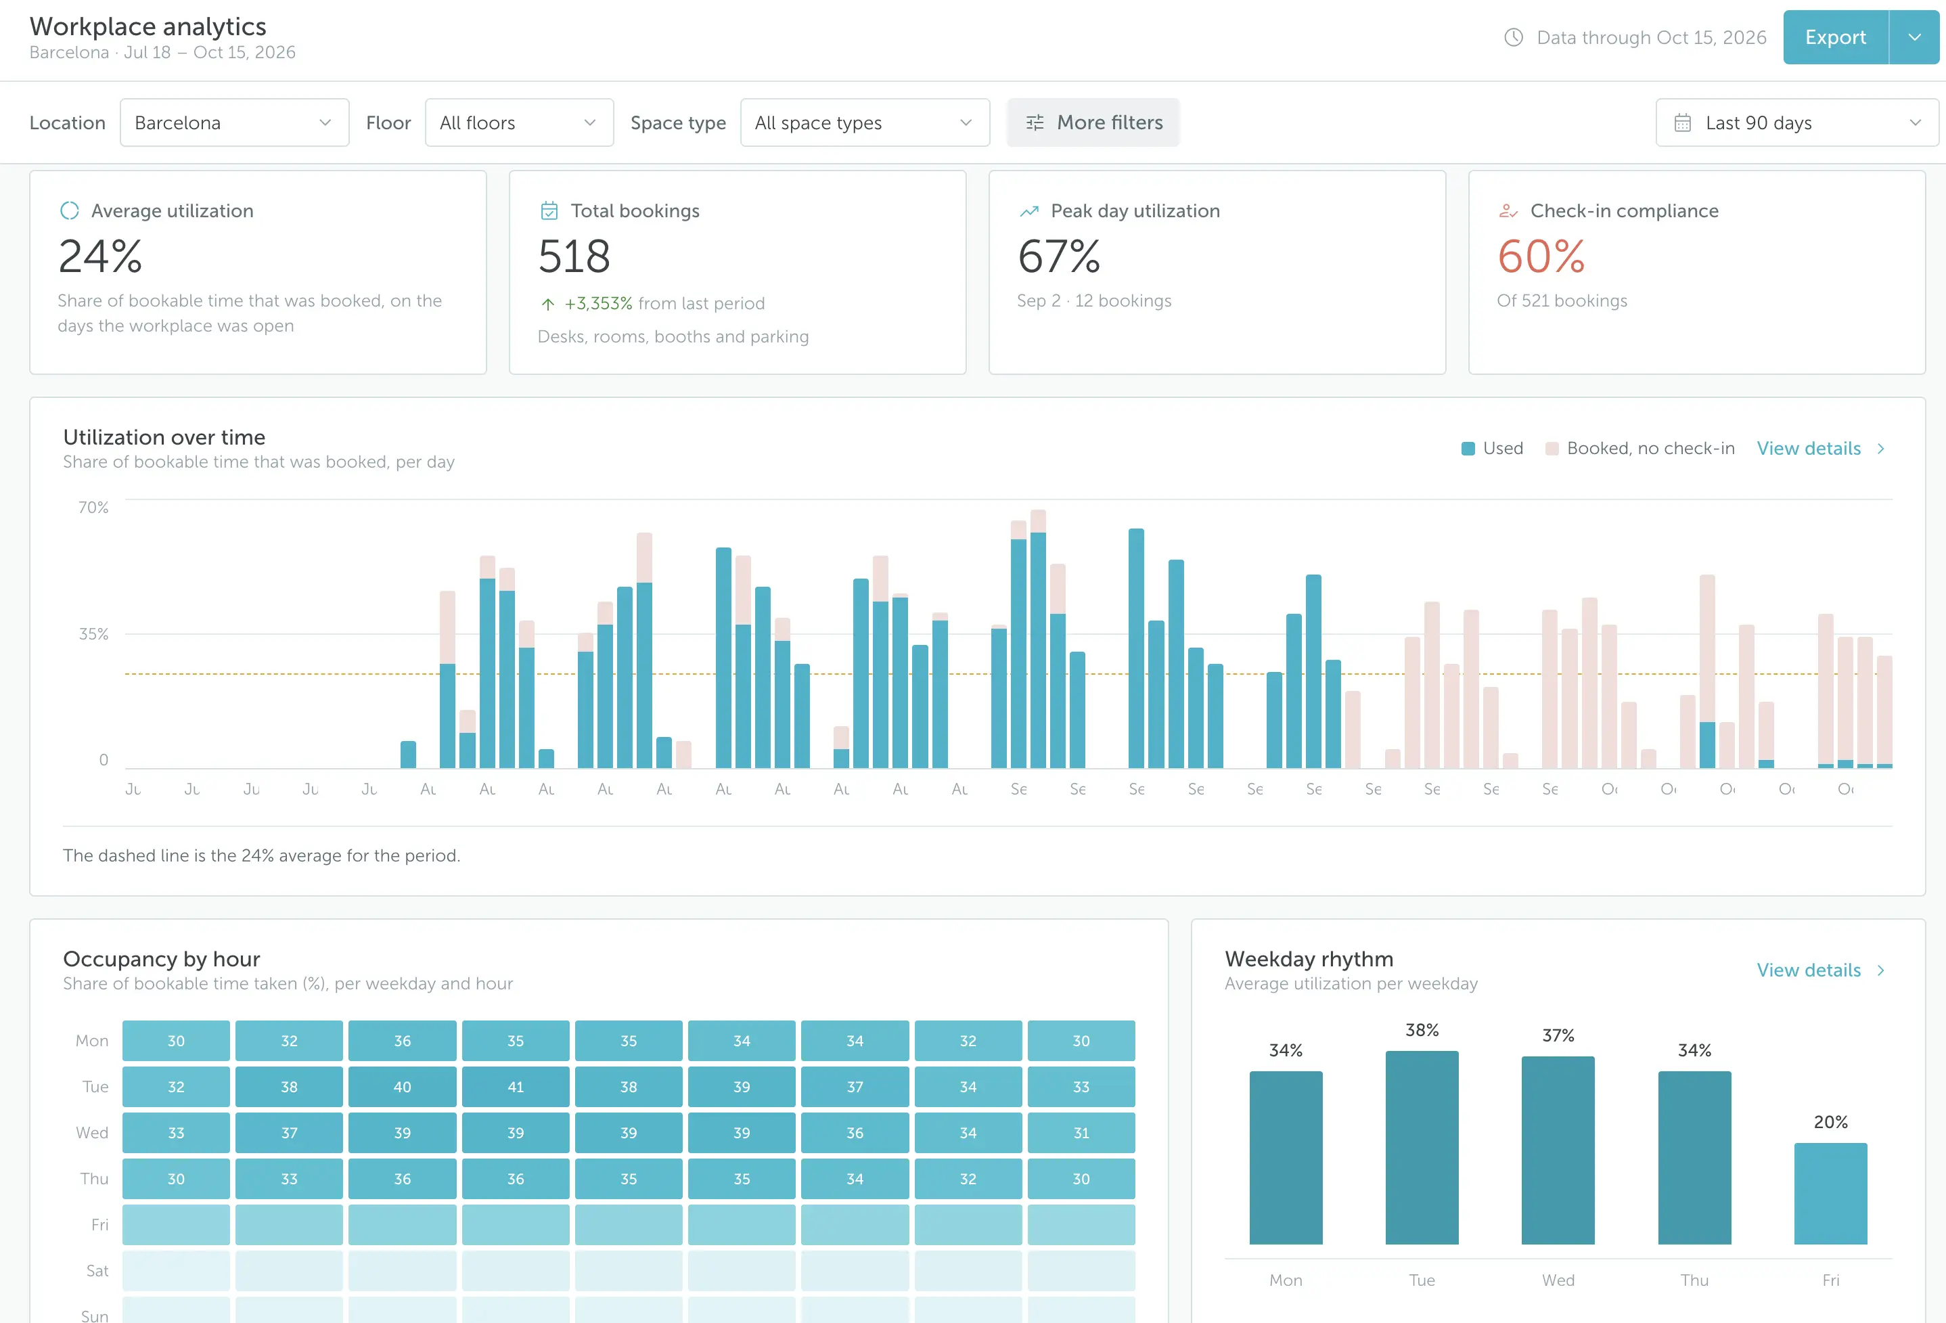Click the 'Data through Oct 15, 2026' text
The width and height of the screenshot is (1946, 1323).
coord(1651,38)
